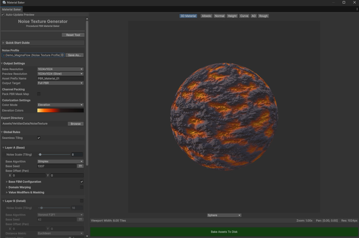Click the magma sphere preview
Viewport: 359px width, 238px height.
click(224, 117)
